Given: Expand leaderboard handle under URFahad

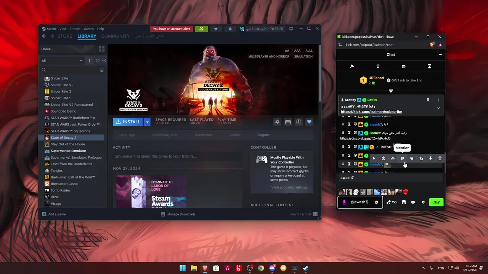Looking at the screenshot, I should (391, 91).
